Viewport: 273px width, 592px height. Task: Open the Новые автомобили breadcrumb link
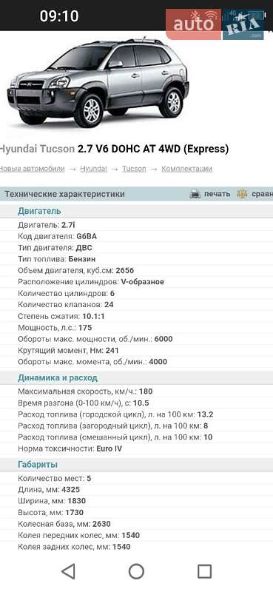33,169
